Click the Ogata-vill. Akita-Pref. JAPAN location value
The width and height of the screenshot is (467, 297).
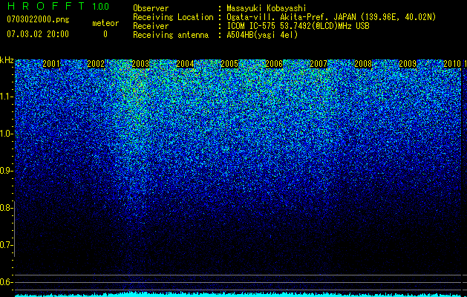(x=331, y=18)
